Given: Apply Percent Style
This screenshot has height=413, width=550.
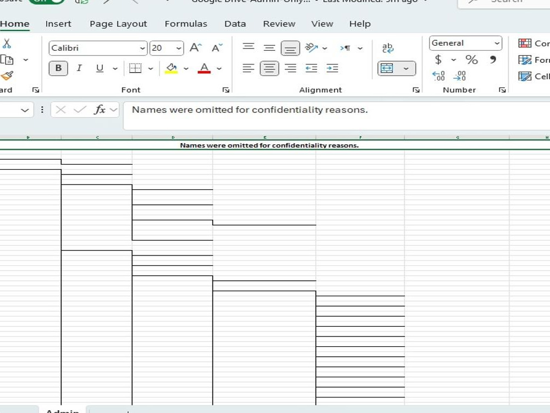Looking at the screenshot, I should coord(472,59).
